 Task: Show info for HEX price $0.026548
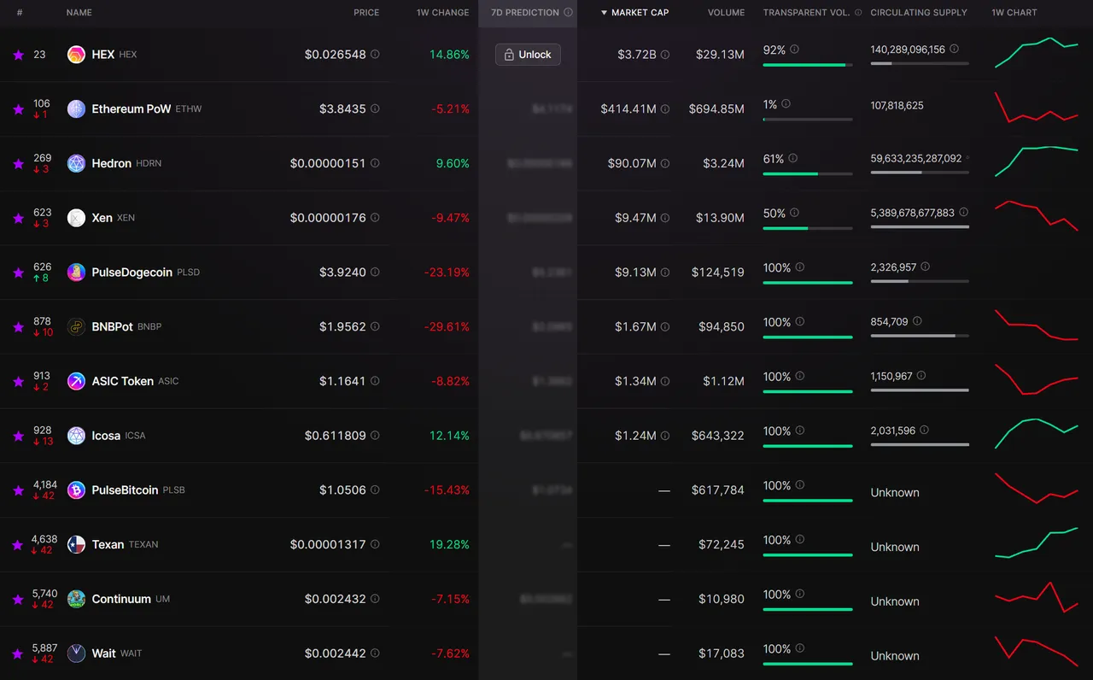pos(375,55)
